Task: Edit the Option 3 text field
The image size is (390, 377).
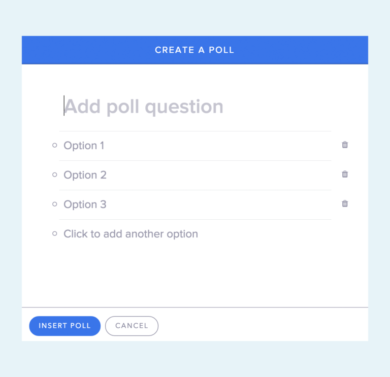Action: point(195,204)
